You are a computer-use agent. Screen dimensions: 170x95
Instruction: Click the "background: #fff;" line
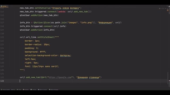35,52
